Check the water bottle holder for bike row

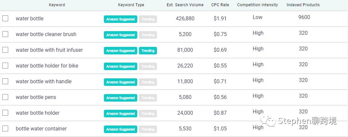(x=5, y=66)
